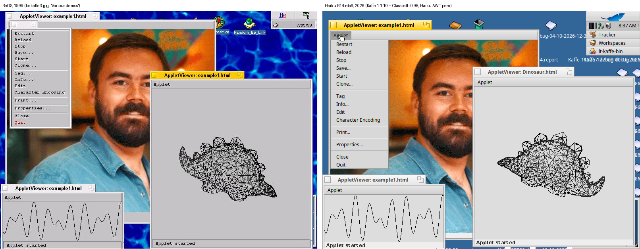Click the speaker volume tray icon in Haiku
The width and height of the screenshot is (640, 249).
click(608, 26)
